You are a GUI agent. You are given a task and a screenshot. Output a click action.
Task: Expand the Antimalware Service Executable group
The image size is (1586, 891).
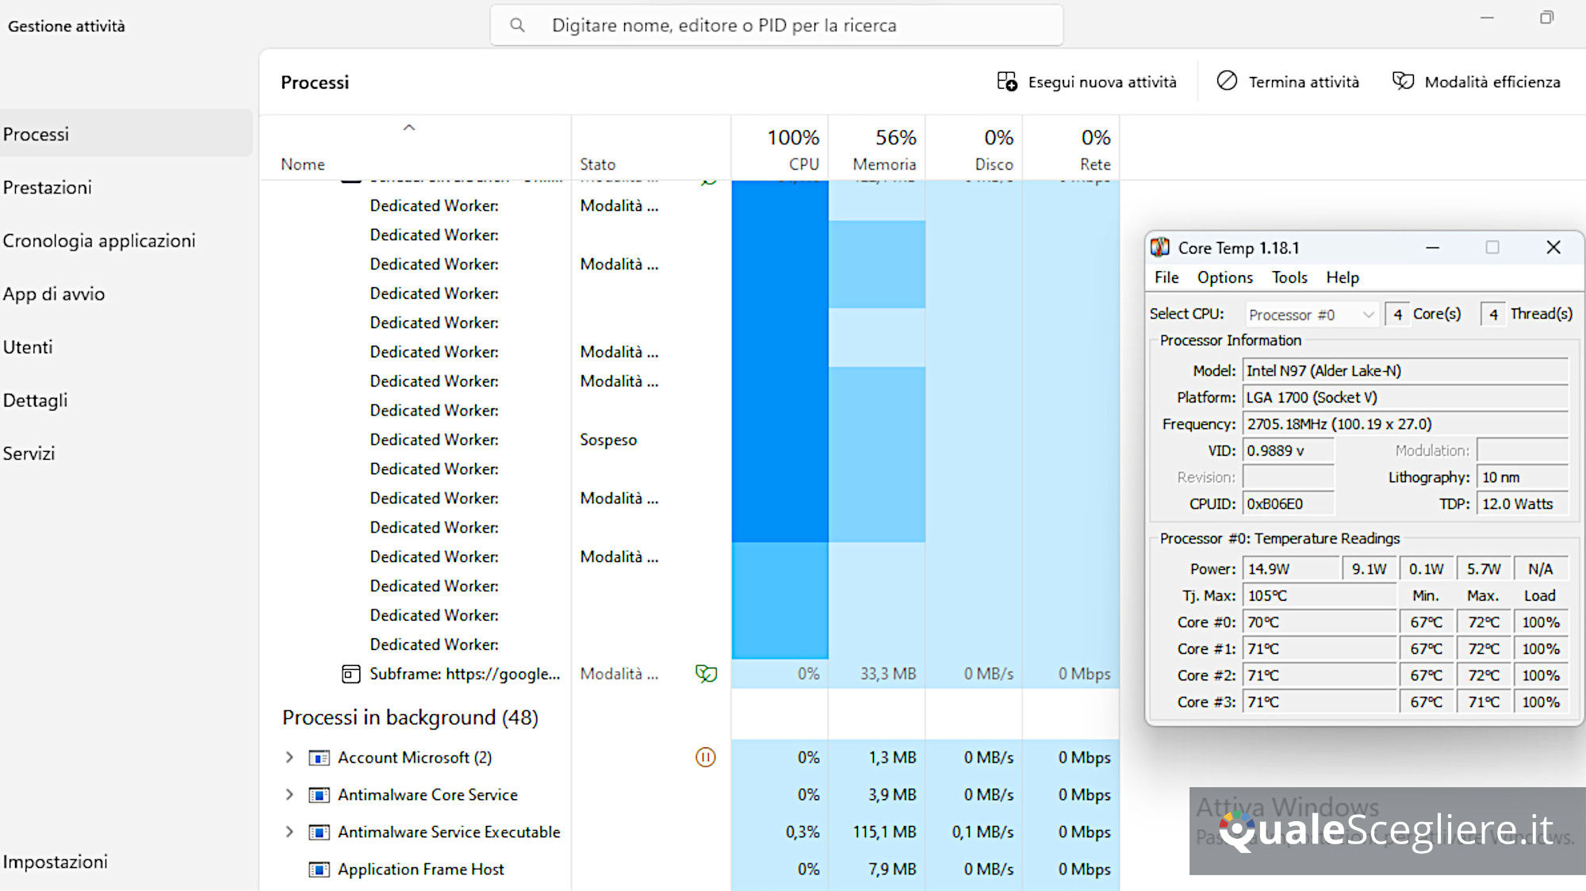(289, 832)
